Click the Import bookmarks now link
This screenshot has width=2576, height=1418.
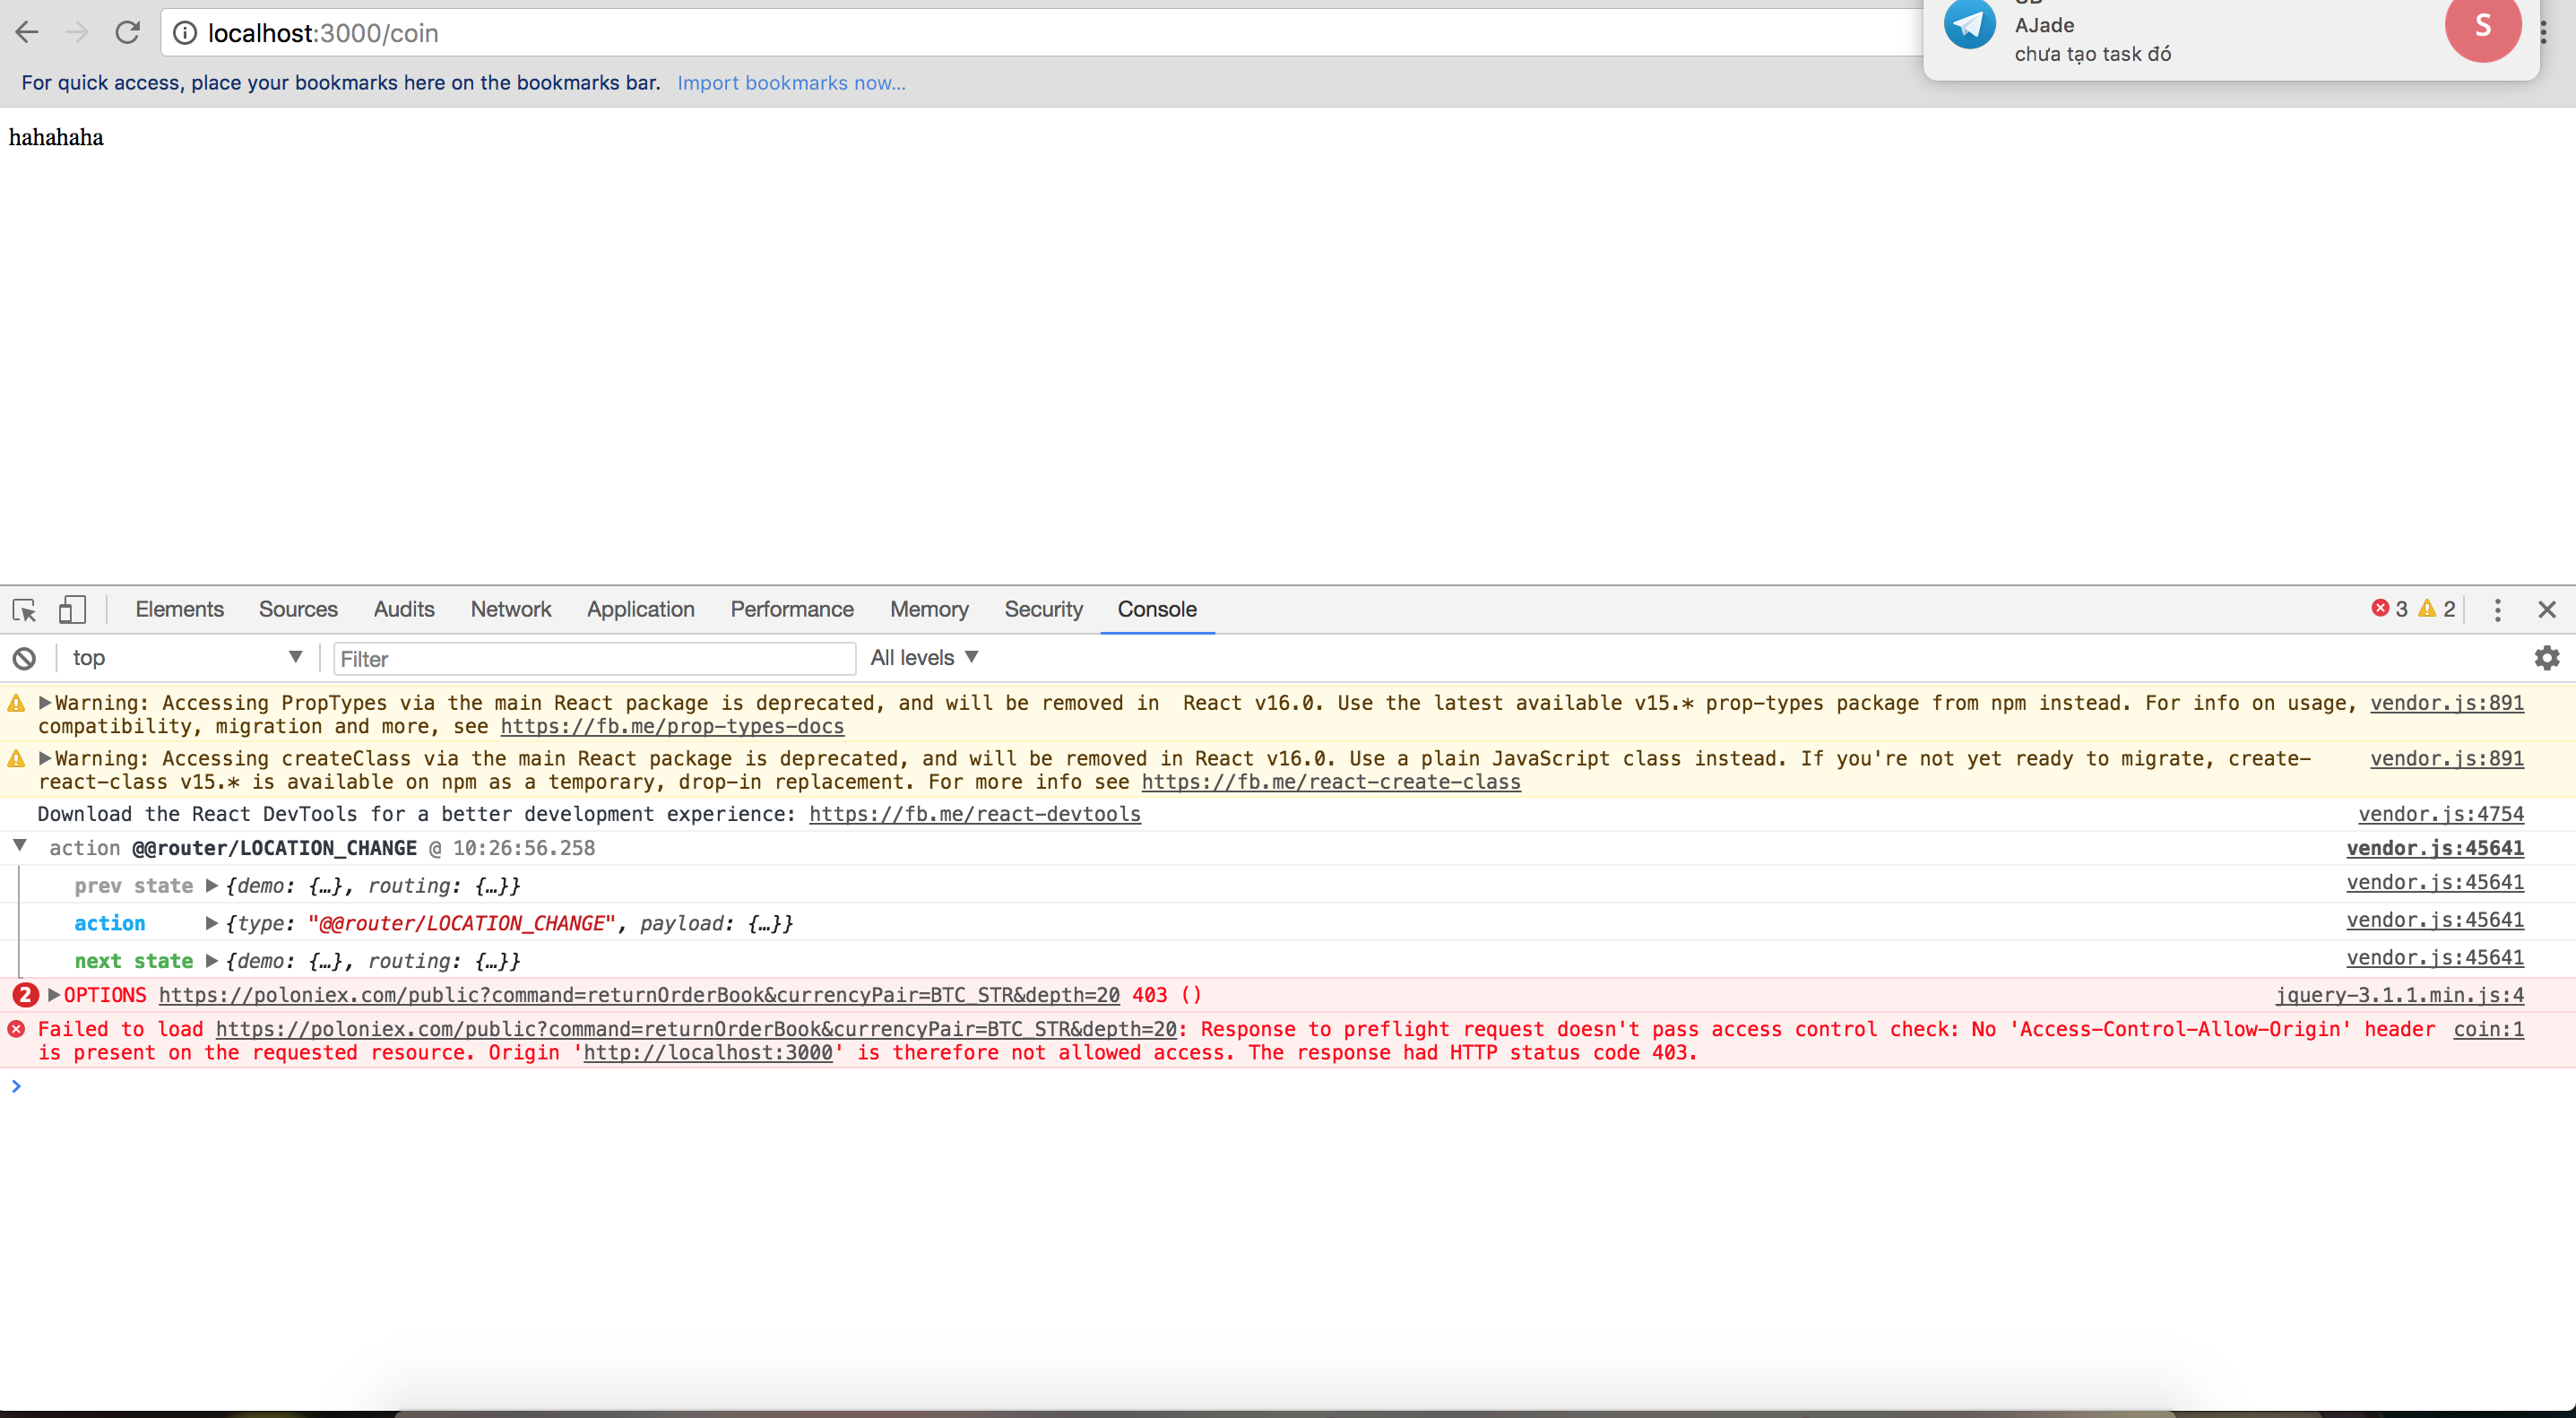click(791, 82)
